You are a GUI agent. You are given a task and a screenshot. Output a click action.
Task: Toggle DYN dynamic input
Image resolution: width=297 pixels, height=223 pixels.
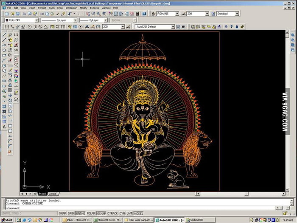tap(122, 214)
